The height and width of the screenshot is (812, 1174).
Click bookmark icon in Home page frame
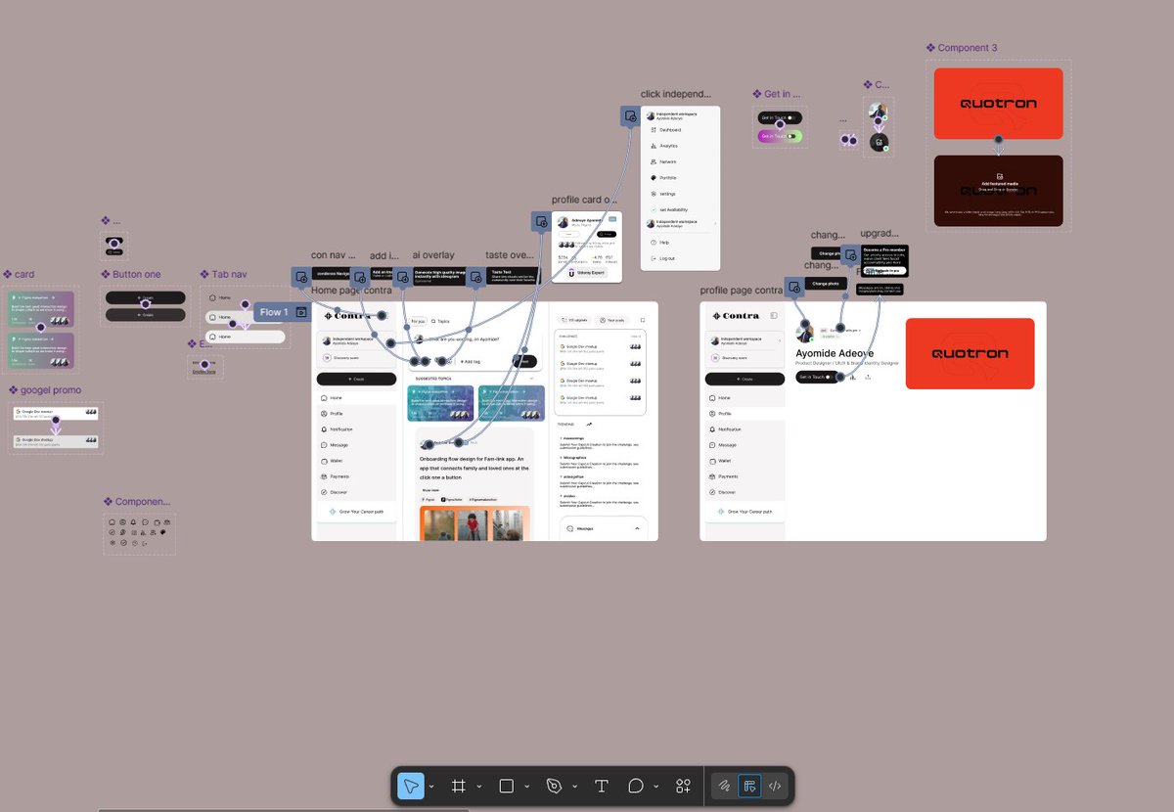click(x=643, y=320)
